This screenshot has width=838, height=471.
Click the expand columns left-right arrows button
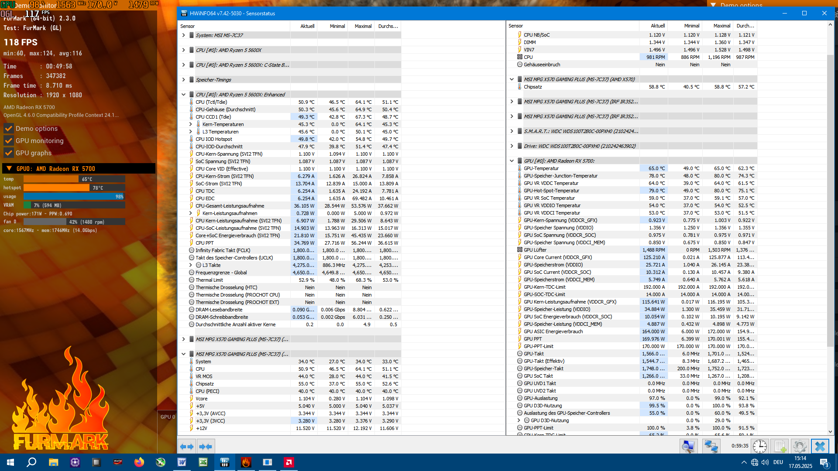[x=187, y=447]
